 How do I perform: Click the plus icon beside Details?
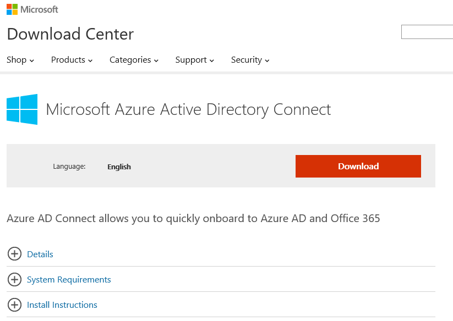point(14,254)
